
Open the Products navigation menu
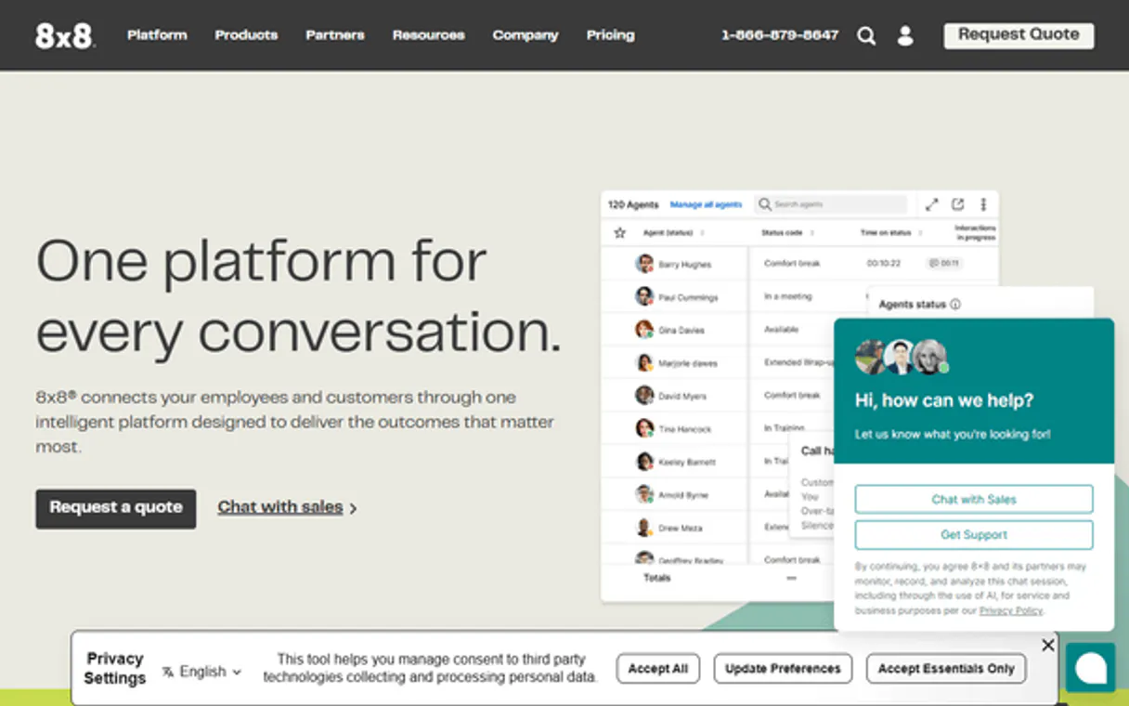pyautogui.click(x=246, y=35)
